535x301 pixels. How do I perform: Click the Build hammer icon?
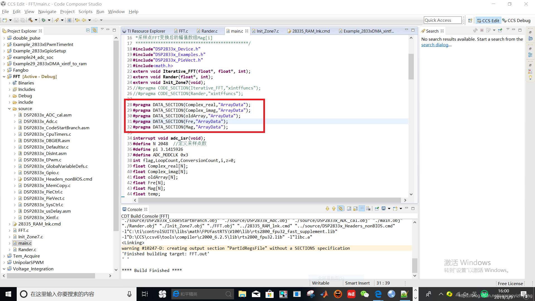pyautogui.click(x=30, y=20)
